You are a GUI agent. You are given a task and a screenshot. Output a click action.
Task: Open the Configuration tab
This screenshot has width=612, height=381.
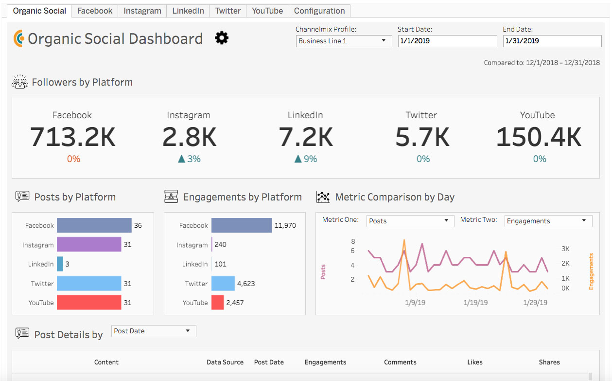tap(319, 11)
